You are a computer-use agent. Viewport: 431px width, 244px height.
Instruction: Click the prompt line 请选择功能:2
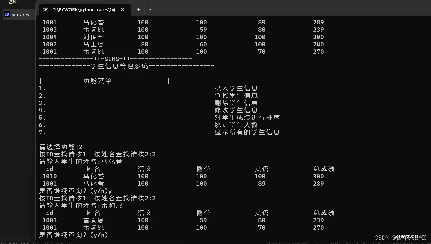coord(61,147)
